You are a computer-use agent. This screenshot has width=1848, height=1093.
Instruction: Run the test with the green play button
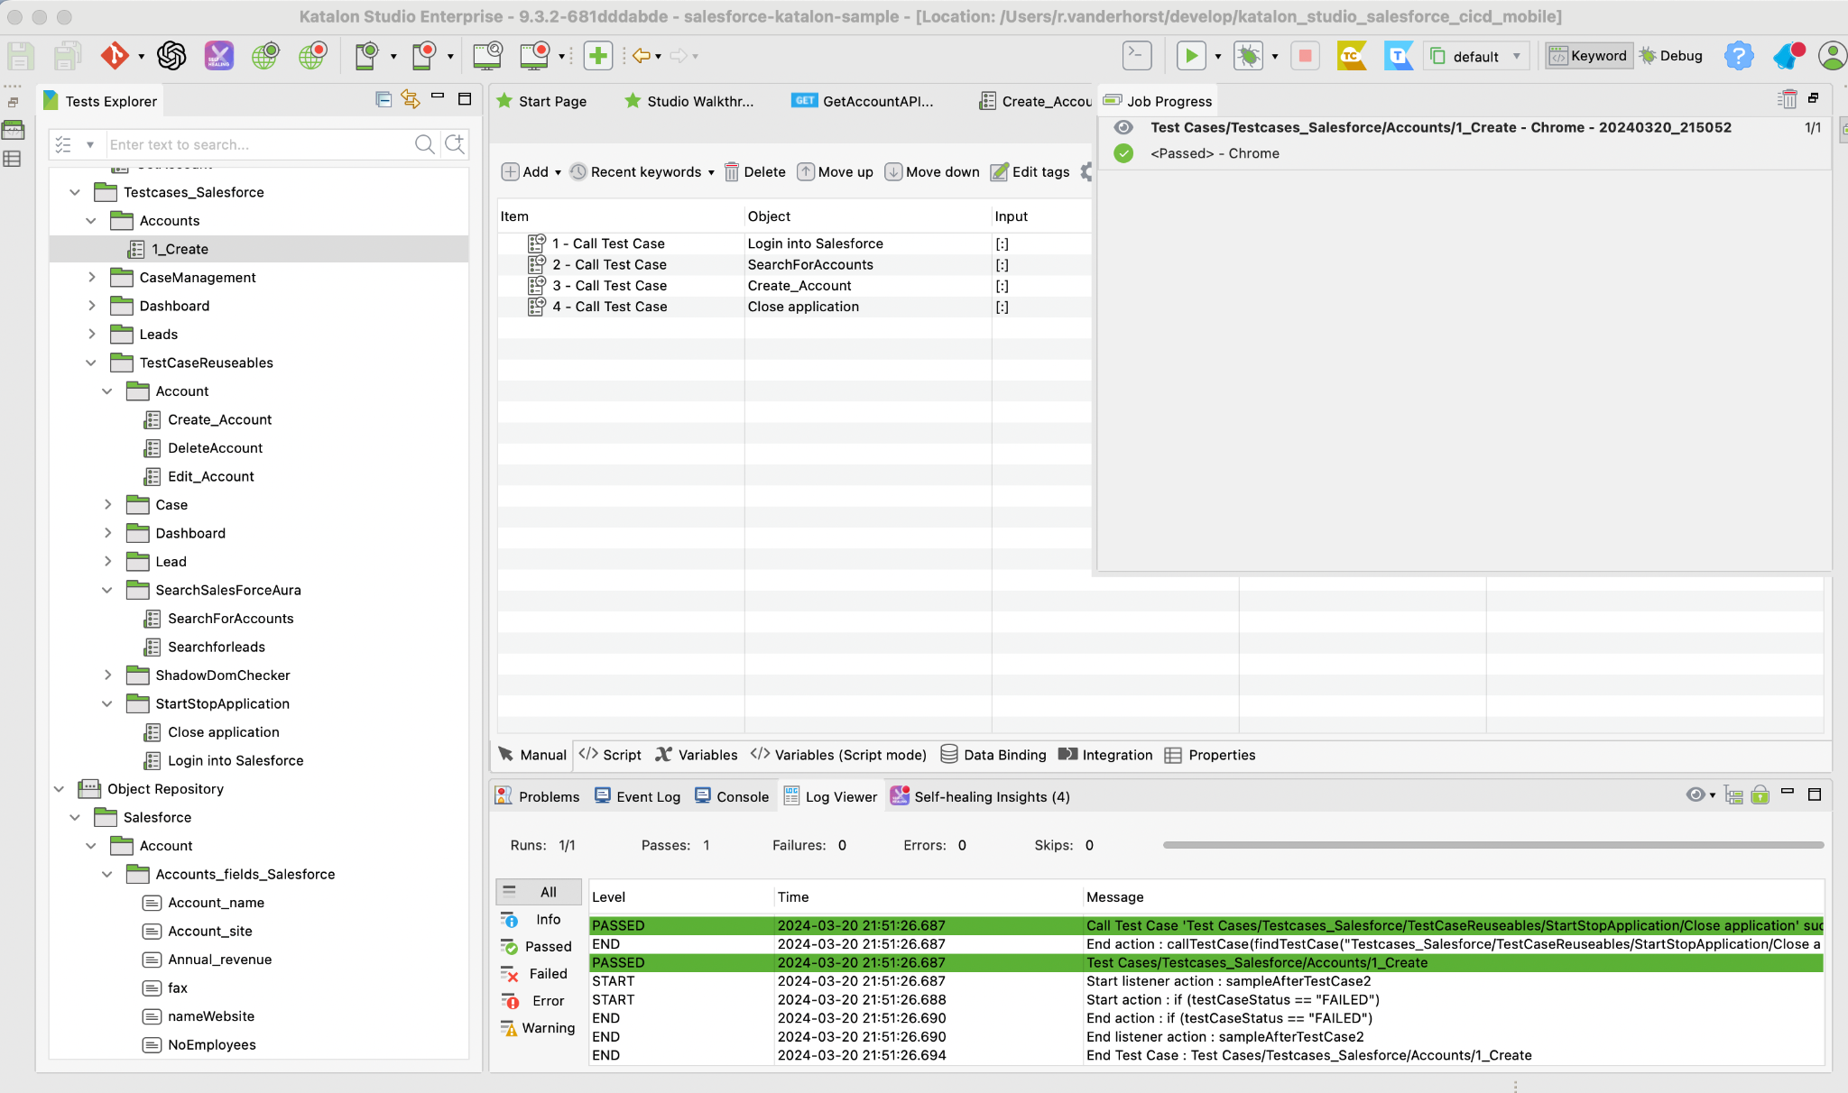click(x=1191, y=56)
